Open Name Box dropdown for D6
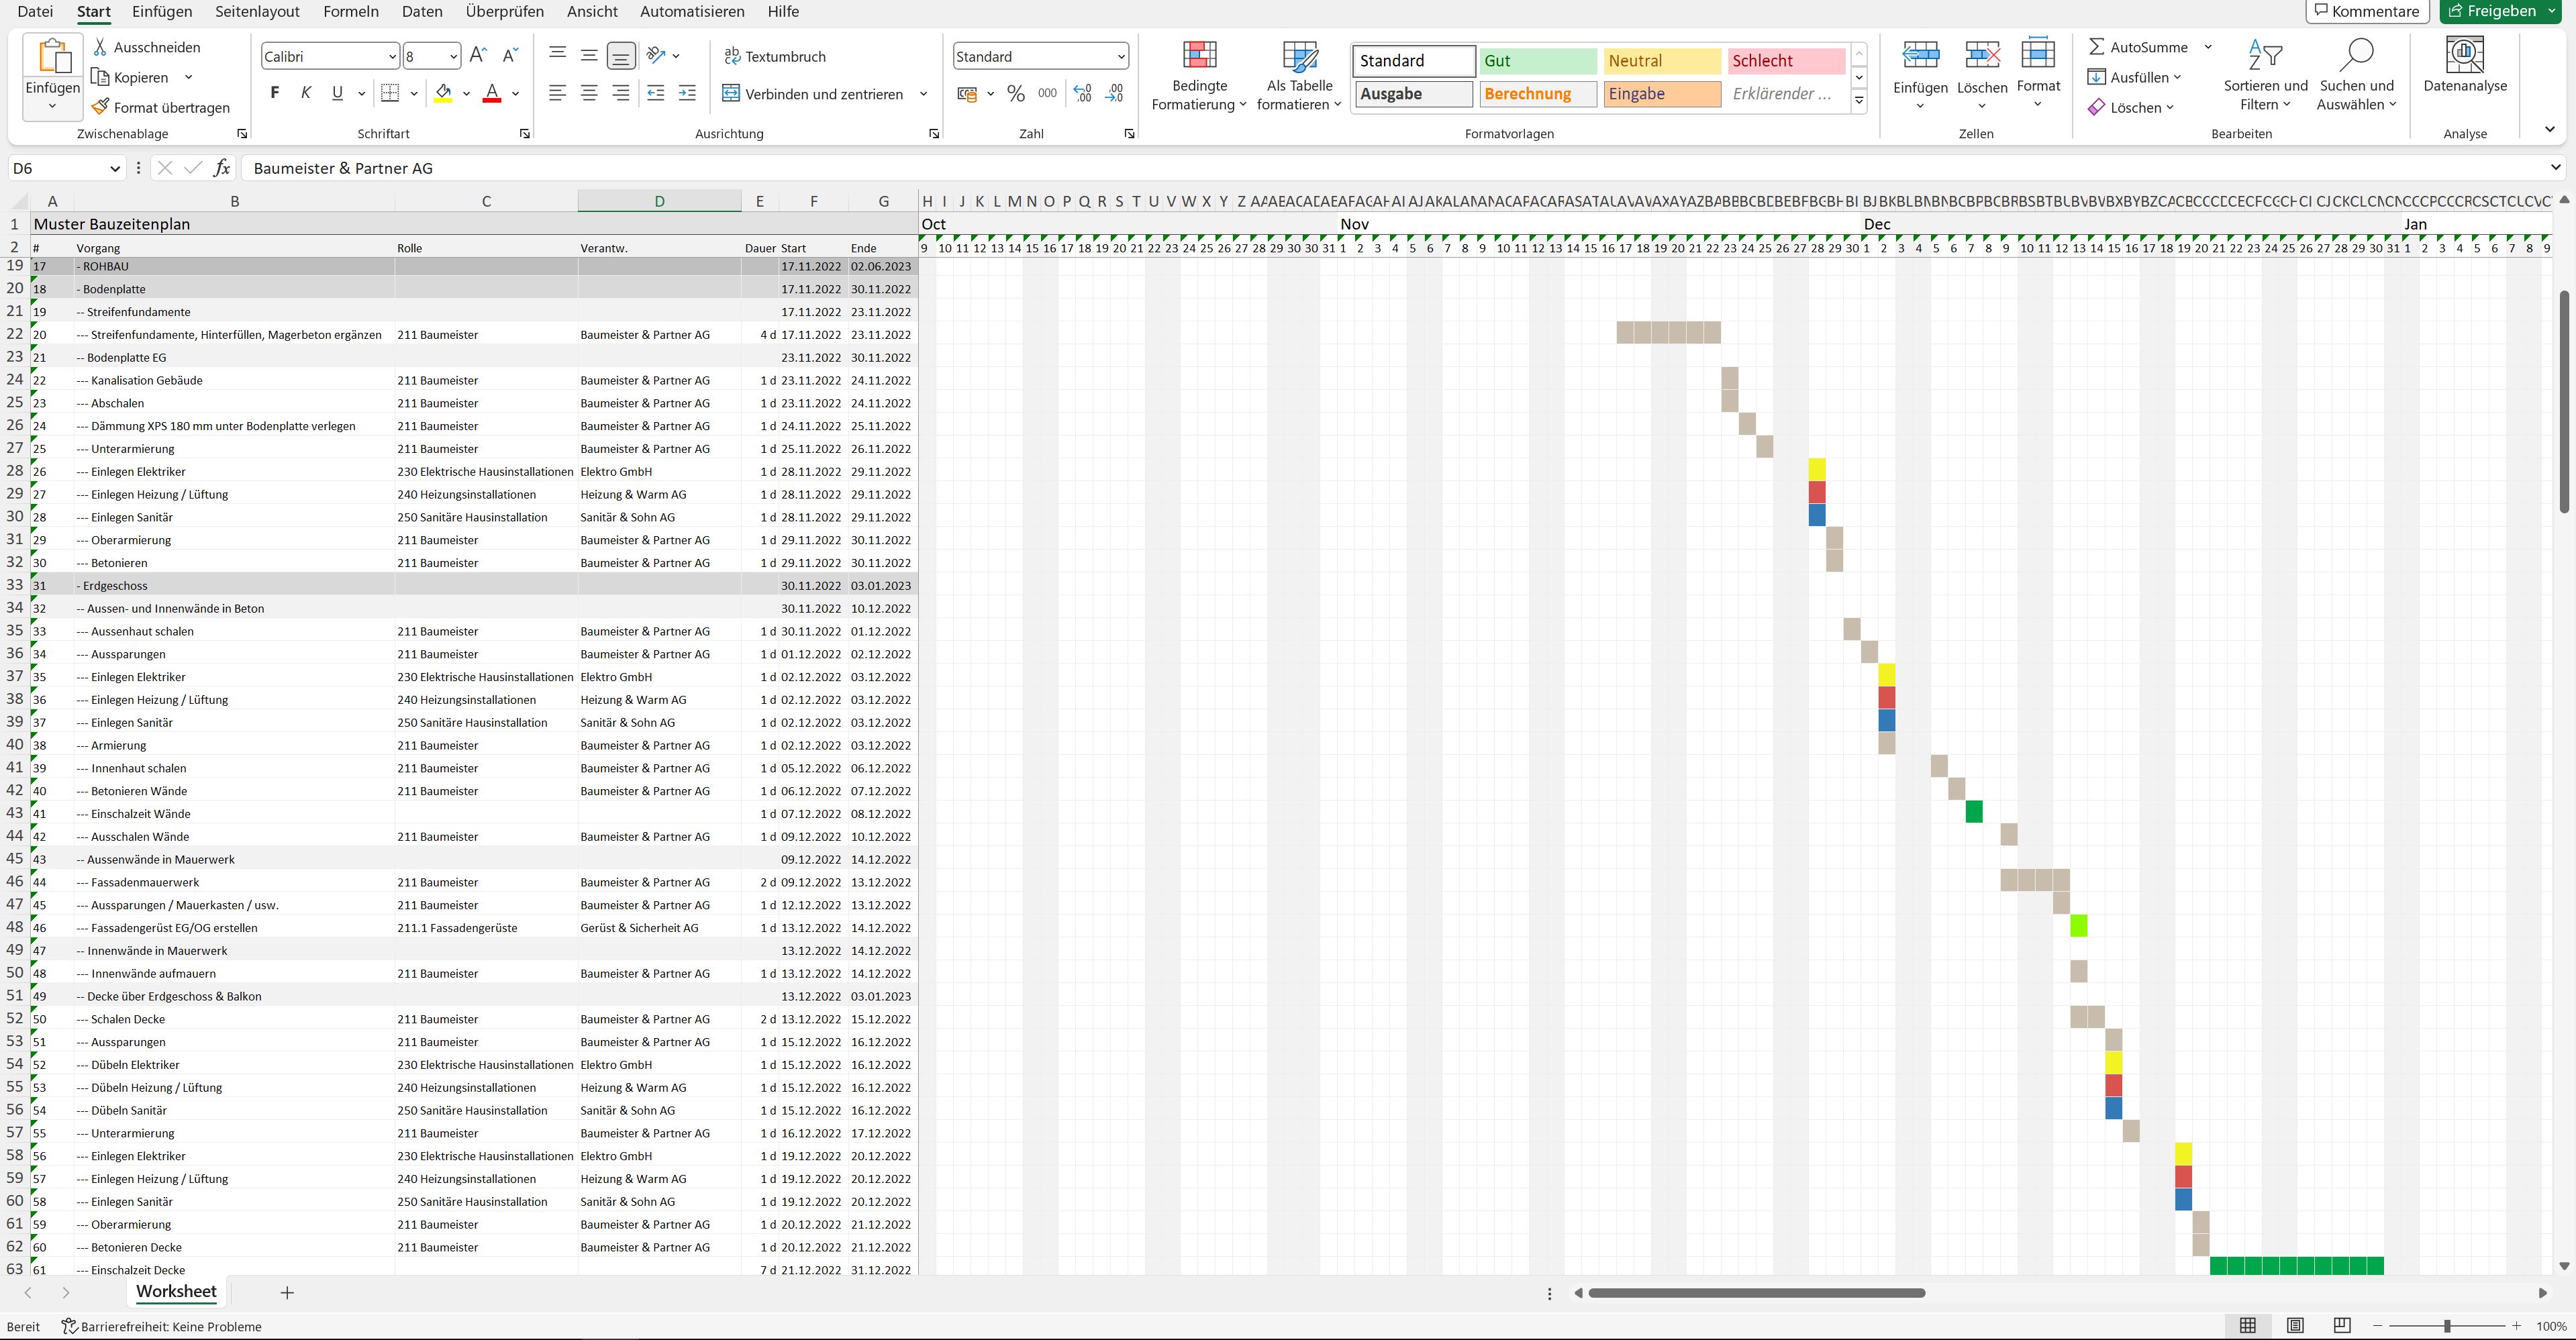The height and width of the screenshot is (1340, 2576). point(115,168)
